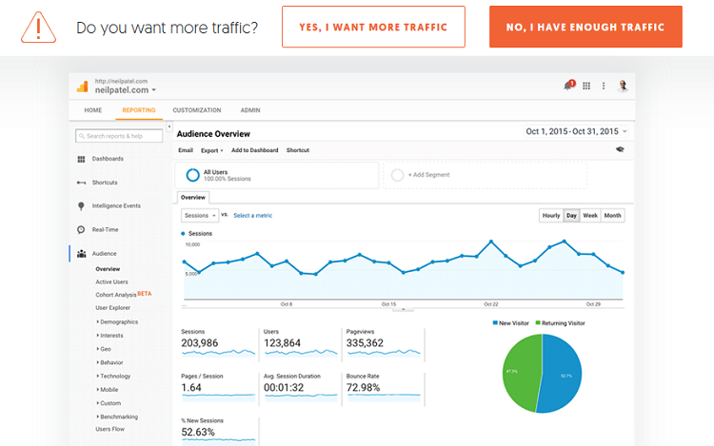This screenshot has width=714, height=446.
Task: Set chart granularity to Week
Action: (x=590, y=216)
